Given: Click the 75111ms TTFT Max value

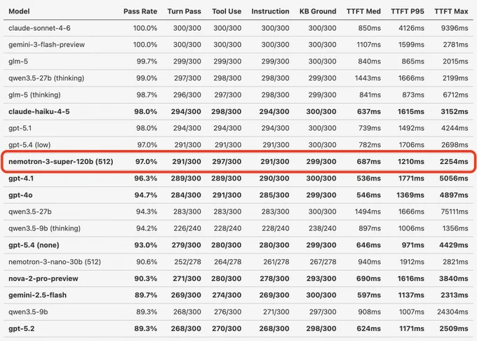Looking at the screenshot, I should pyautogui.click(x=455, y=211).
